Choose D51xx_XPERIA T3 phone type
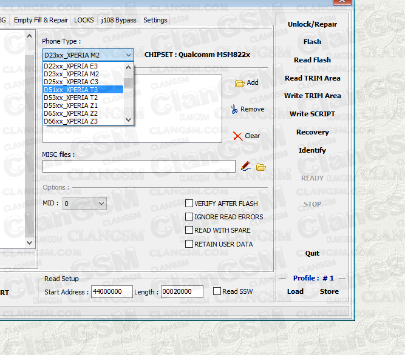 pyautogui.click(x=83, y=90)
